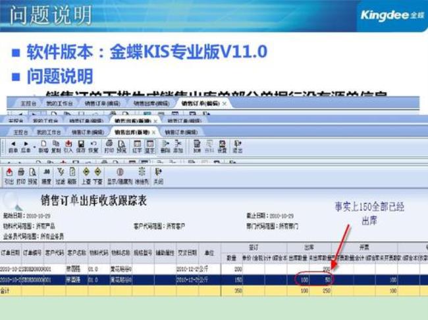Click the 订单编号 column header
428x320 pixels.
coord(32,253)
